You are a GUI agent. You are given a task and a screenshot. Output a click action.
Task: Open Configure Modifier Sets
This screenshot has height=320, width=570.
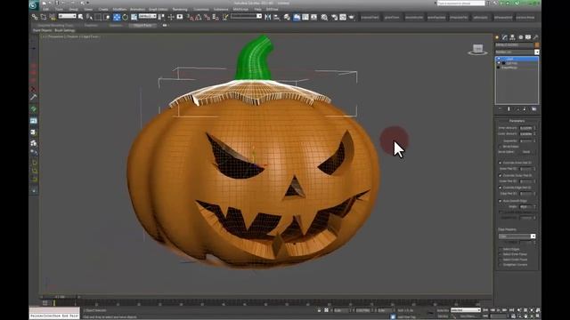tap(533, 108)
